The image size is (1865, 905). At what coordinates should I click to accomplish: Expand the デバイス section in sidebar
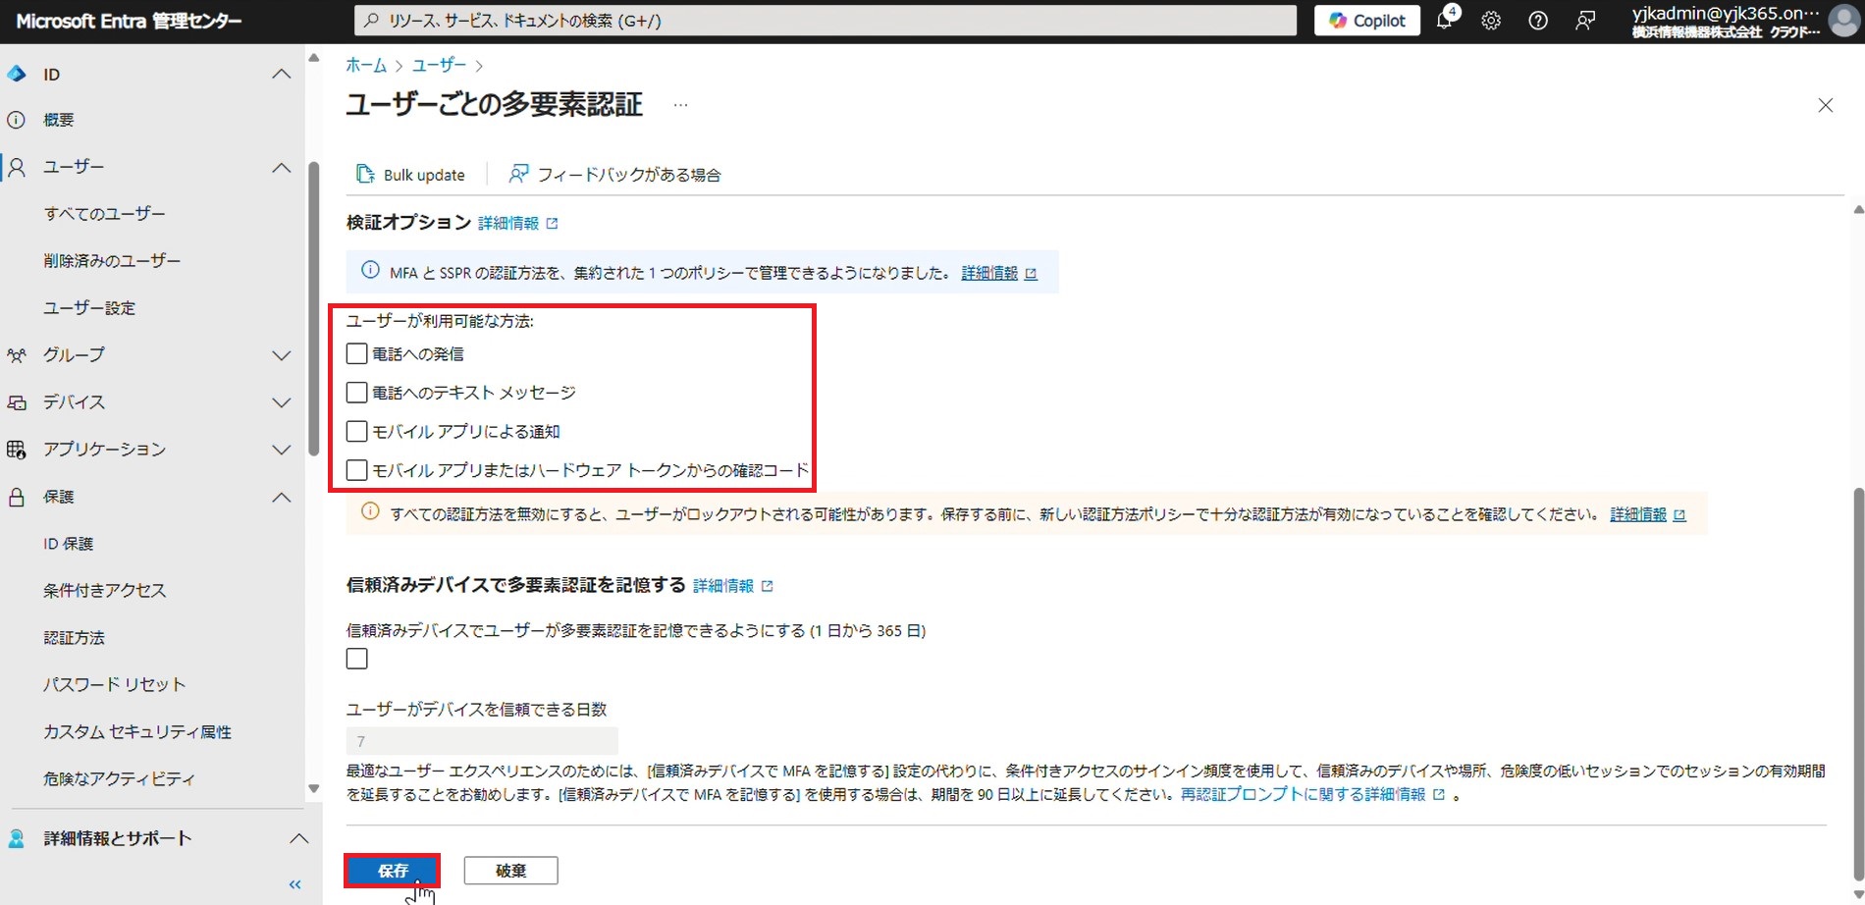[x=281, y=402]
